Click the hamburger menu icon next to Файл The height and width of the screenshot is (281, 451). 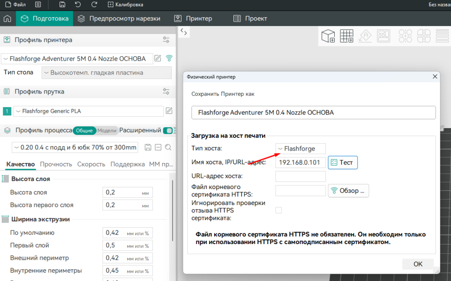point(38,4)
